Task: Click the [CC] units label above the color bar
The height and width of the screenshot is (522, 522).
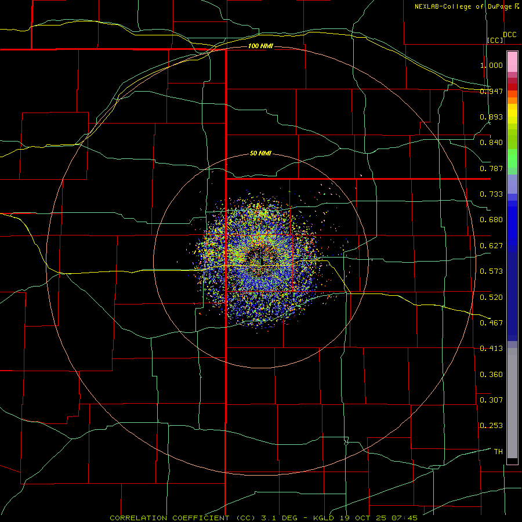Action: (495, 40)
